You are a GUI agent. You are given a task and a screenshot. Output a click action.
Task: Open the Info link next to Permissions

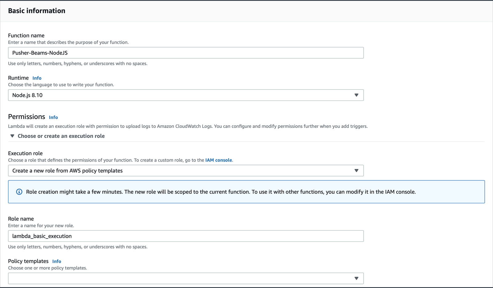pyautogui.click(x=53, y=117)
